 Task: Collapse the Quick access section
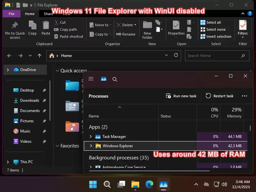57,70
